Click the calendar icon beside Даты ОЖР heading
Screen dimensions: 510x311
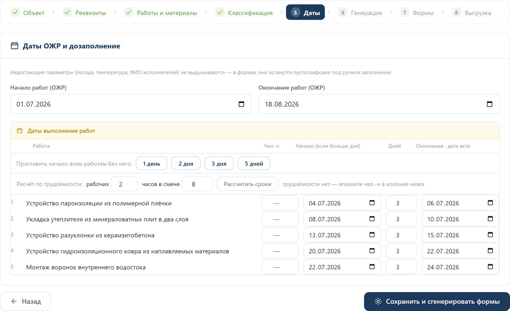(15, 46)
